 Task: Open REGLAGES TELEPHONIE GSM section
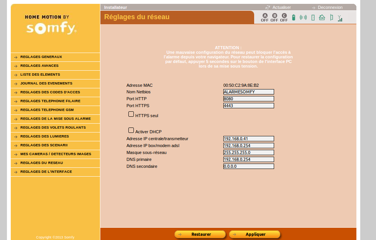coord(47,110)
